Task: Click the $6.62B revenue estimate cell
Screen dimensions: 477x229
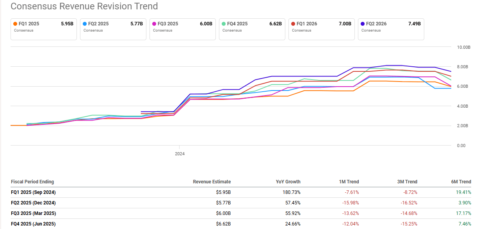Action: click(222, 224)
